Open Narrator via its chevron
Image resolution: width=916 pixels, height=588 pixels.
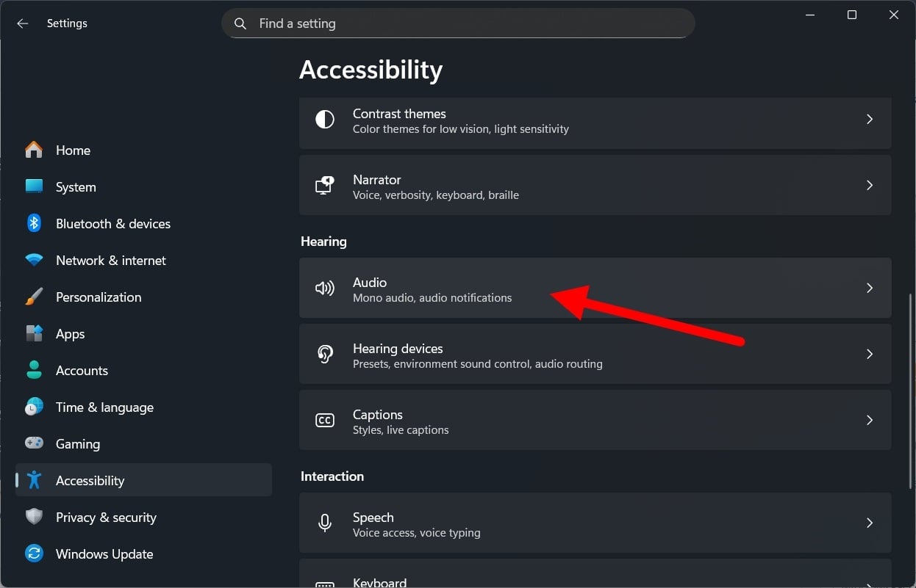(x=870, y=185)
